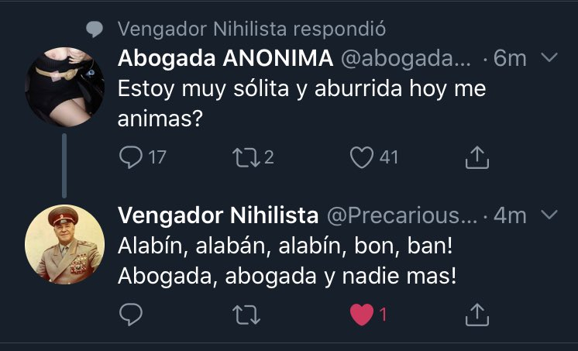Click the @Precarious... handle
The width and height of the screenshot is (578, 351).
click(x=401, y=215)
